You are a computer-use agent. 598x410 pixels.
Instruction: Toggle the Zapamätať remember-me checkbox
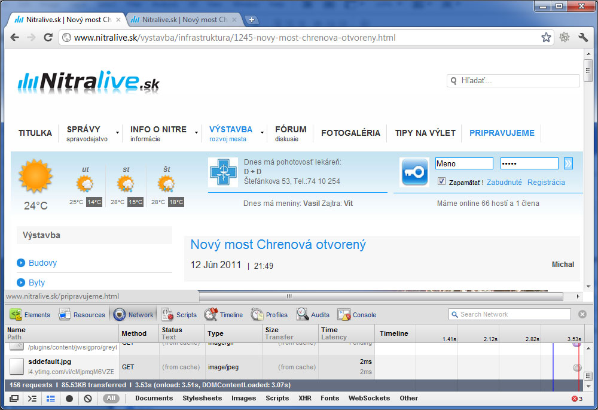[x=442, y=181]
